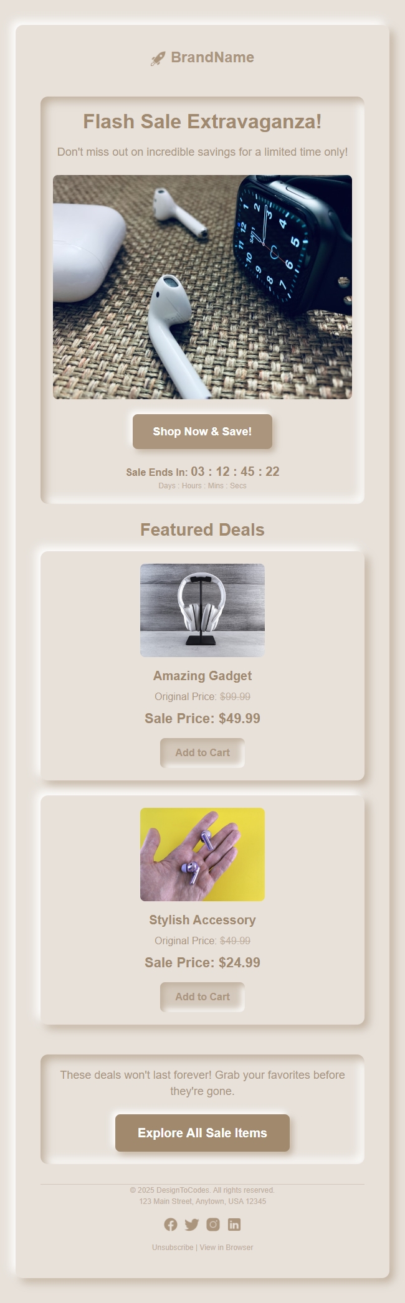The width and height of the screenshot is (405, 1303).
Task: Open the Instagram icon in the footer
Action: click(x=213, y=1225)
